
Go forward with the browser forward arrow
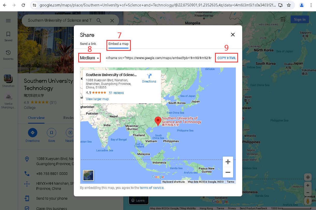[14, 5]
